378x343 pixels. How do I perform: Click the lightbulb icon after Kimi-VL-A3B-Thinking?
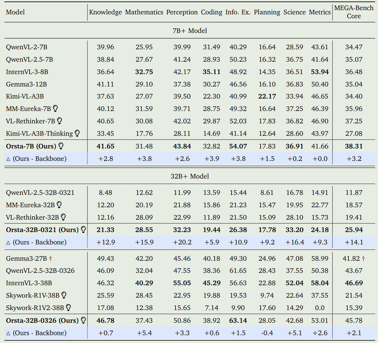(77, 133)
